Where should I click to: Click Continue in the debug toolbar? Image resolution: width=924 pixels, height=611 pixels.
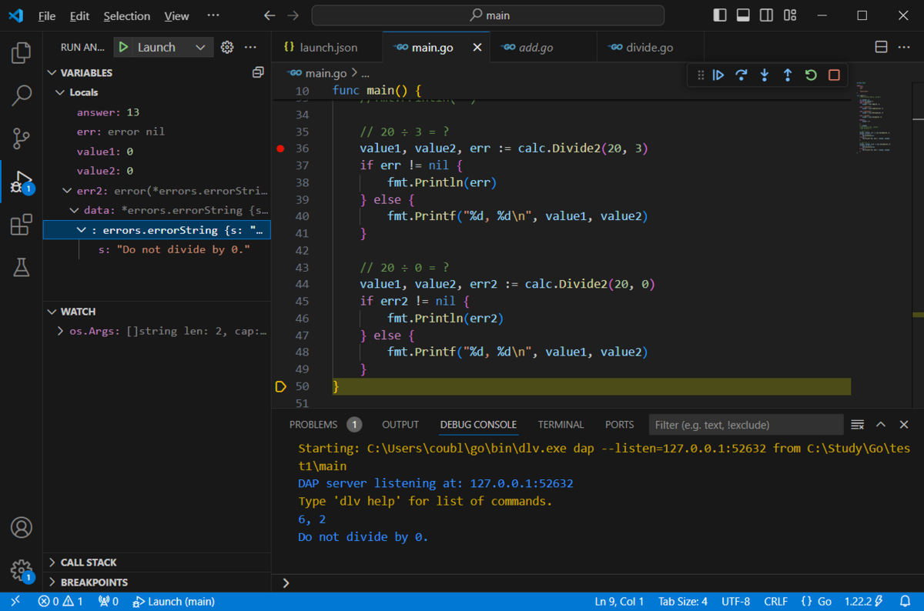[718, 75]
